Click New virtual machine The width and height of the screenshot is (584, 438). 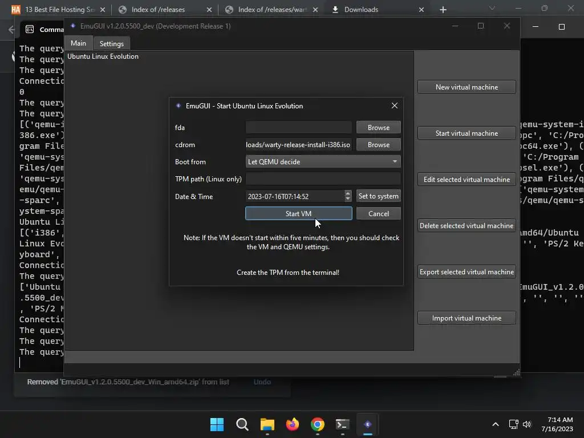(467, 87)
